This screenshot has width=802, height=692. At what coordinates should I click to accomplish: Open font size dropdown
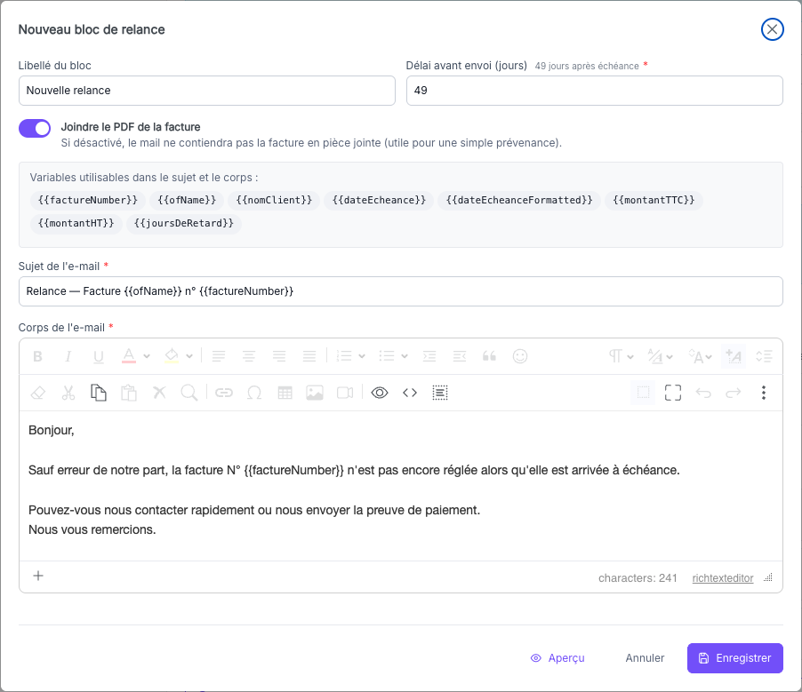pos(700,356)
